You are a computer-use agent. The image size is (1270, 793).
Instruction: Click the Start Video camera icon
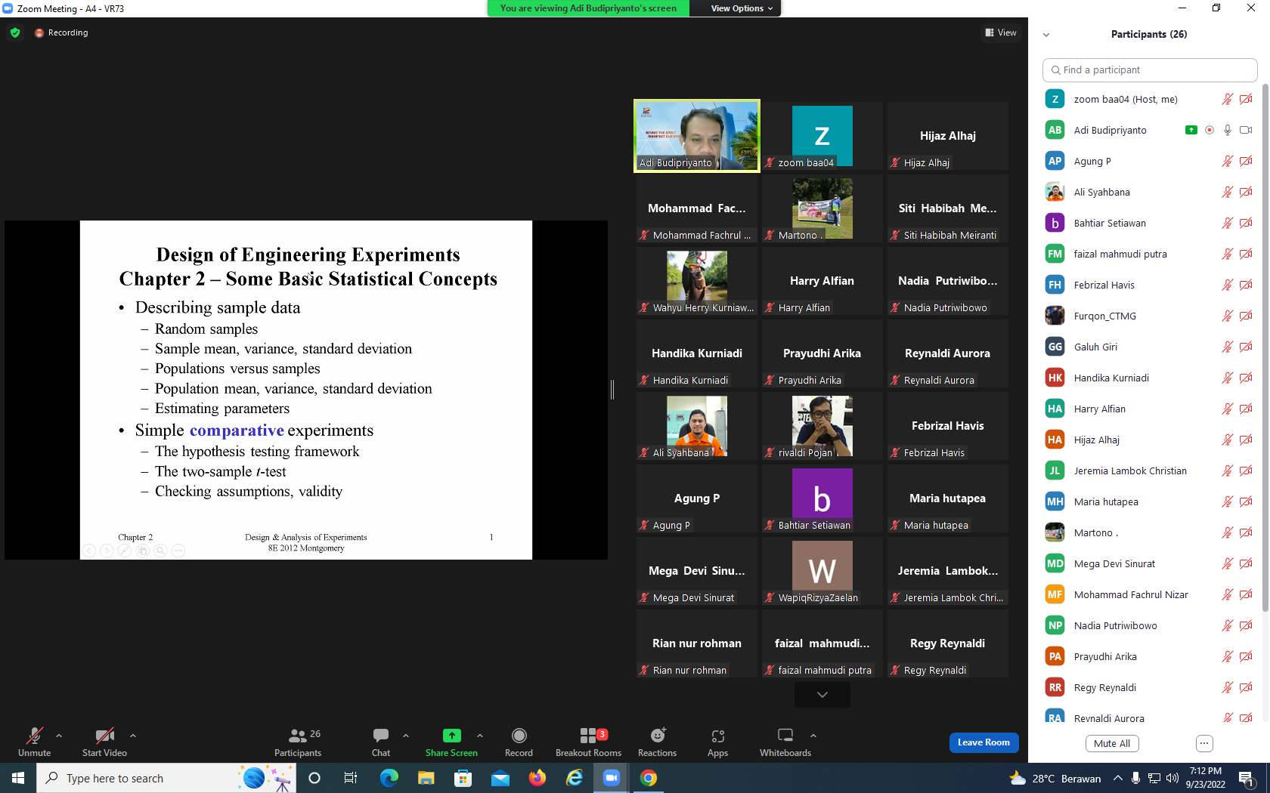point(104,735)
